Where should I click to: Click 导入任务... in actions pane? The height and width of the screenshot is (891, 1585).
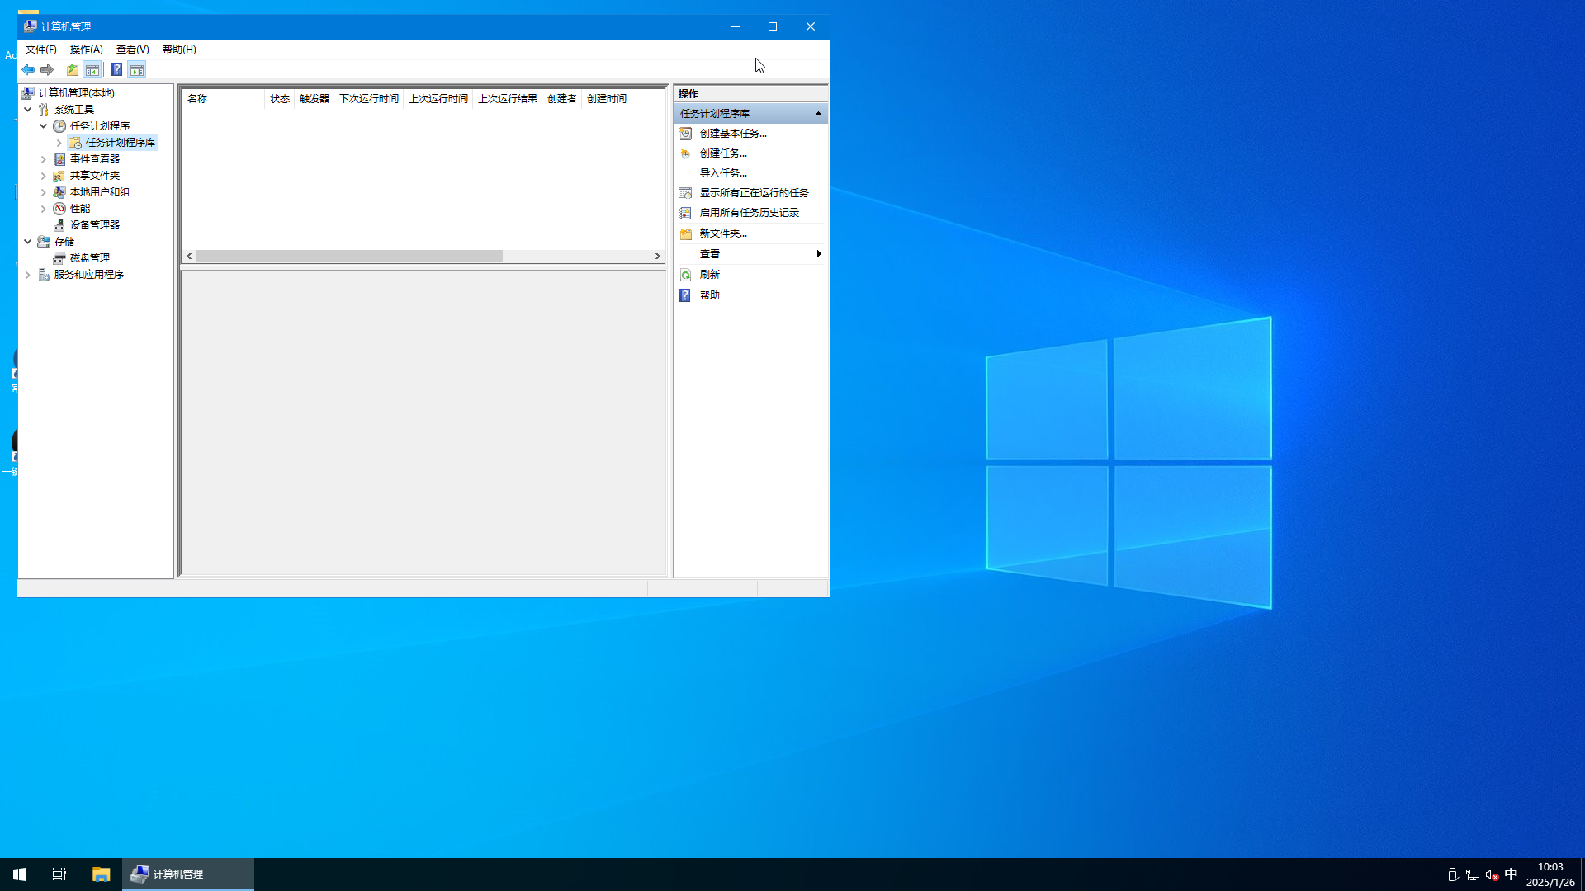[x=723, y=173]
